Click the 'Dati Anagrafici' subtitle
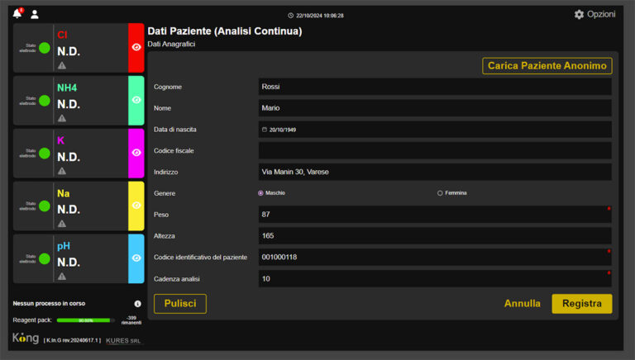Viewport: 635px width, 360px height. click(171, 44)
